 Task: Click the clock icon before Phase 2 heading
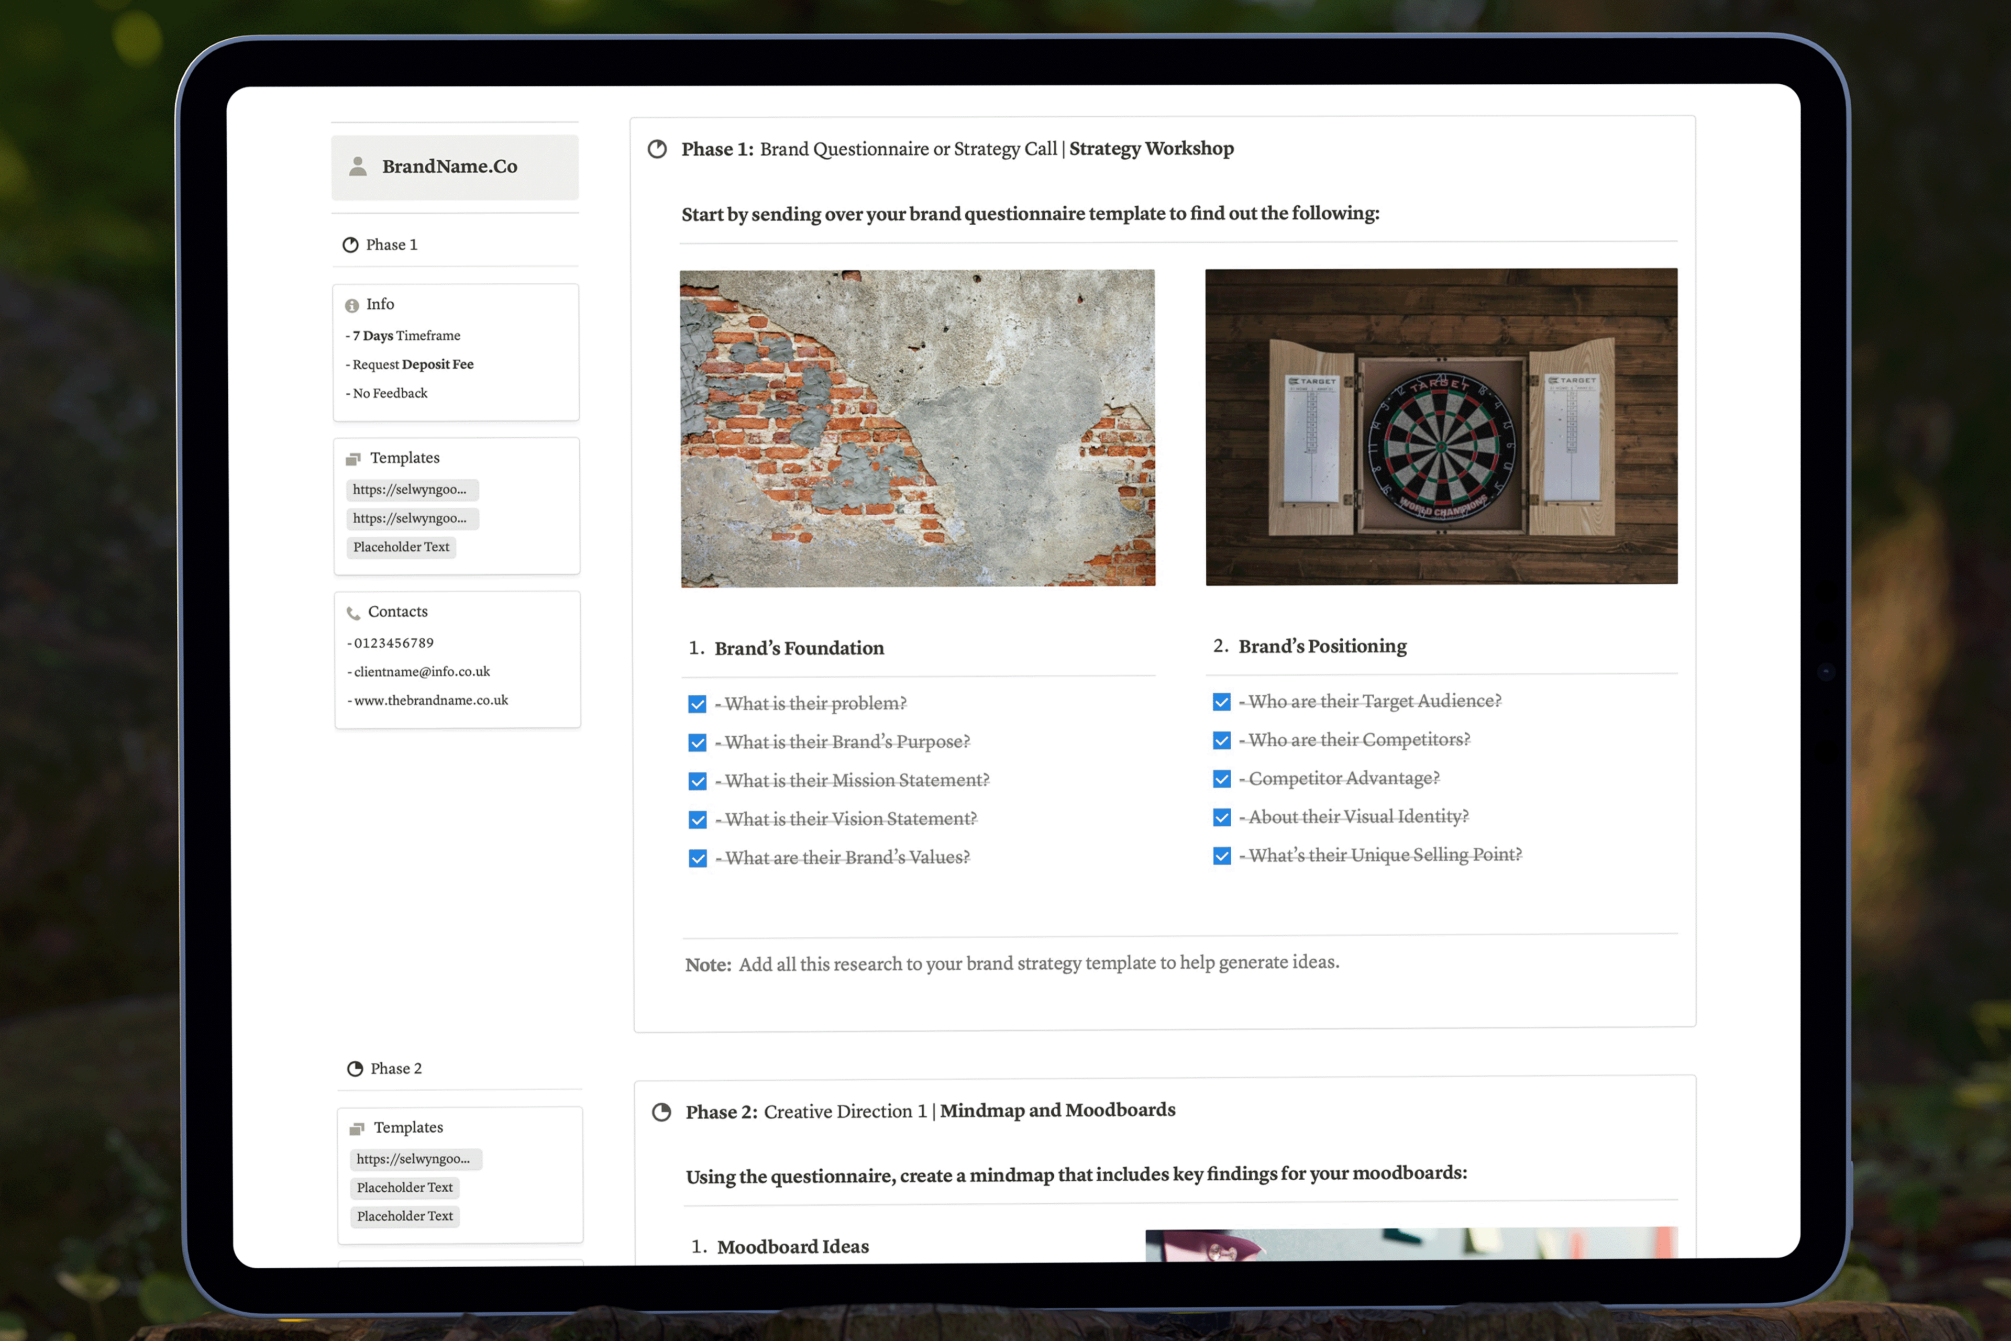pyautogui.click(x=661, y=1112)
